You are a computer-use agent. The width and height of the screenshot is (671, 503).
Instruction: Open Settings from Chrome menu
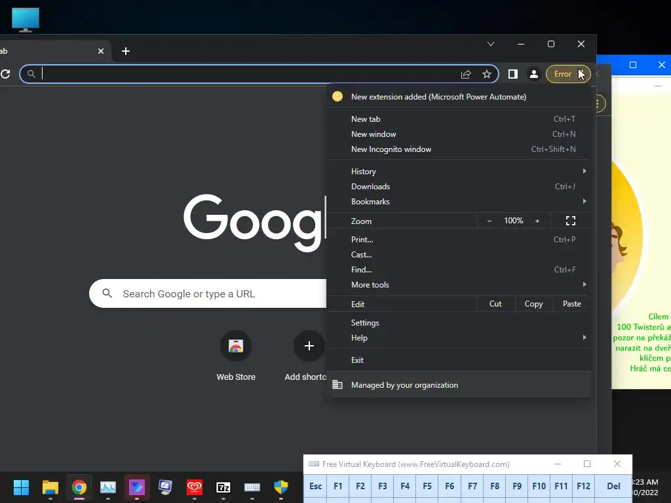[x=459, y=323]
